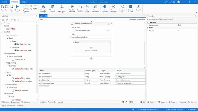The image size is (198, 111).
Task: Open Export As Template options
Action: [12, 8]
